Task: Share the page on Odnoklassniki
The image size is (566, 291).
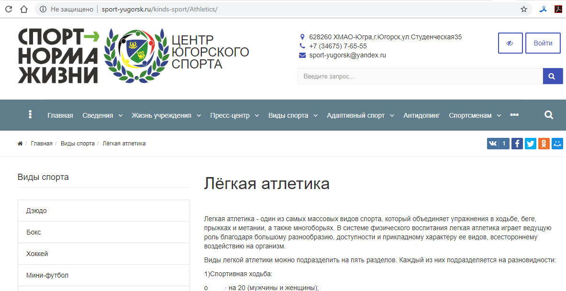Action: coord(544,144)
